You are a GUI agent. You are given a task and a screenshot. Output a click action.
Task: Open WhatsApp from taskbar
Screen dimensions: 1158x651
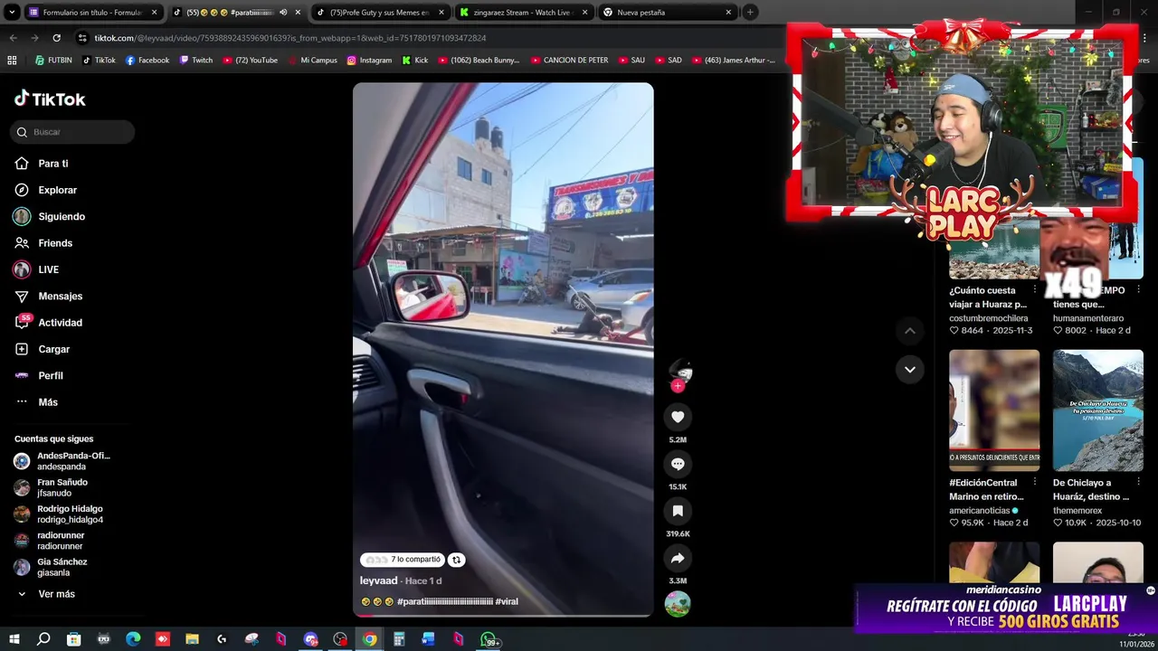(489, 639)
